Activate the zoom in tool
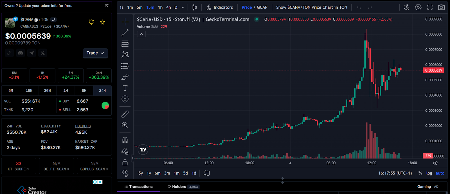 125,125
